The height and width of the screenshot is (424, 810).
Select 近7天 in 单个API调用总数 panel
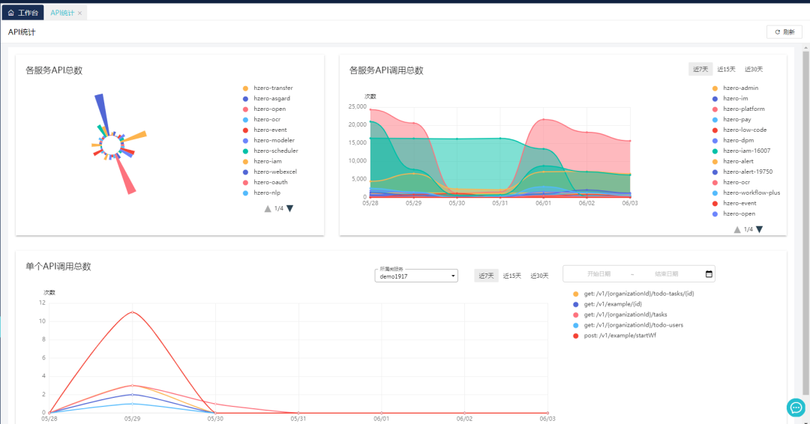tap(486, 276)
